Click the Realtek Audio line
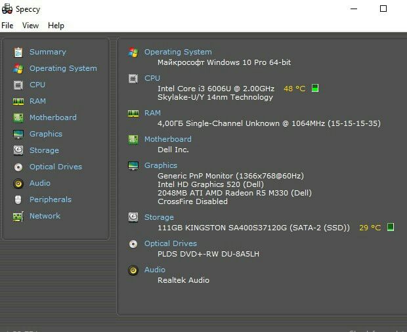The width and height of the screenshot is (407, 332). pyautogui.click(x=184, y=280)
